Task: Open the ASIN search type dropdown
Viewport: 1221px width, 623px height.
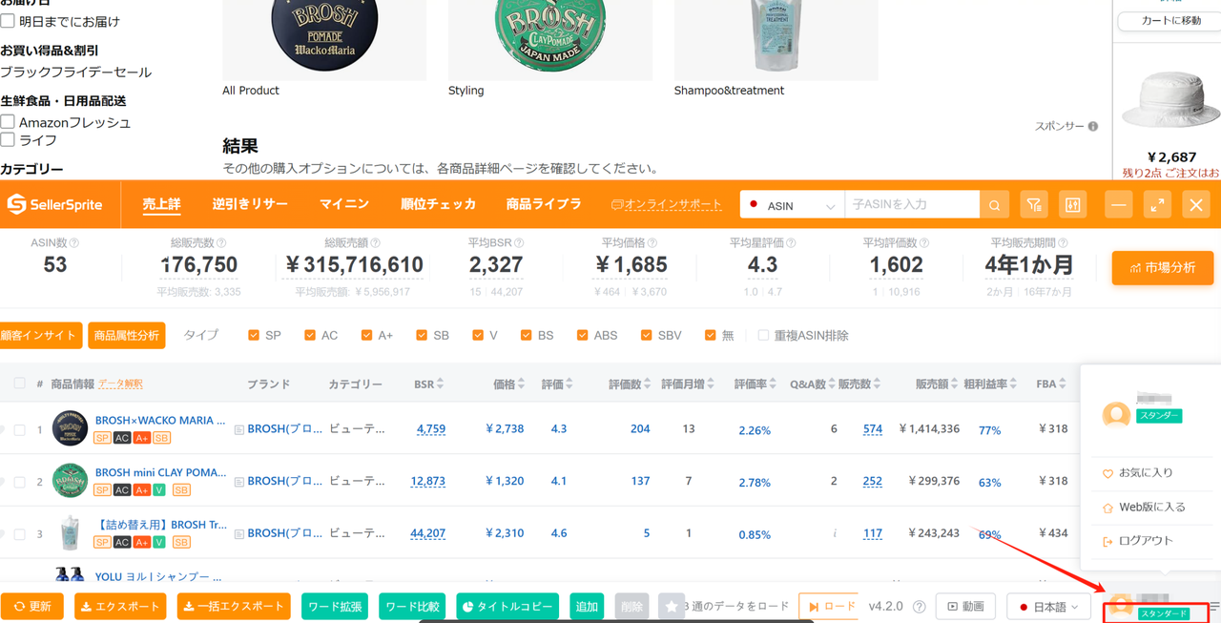Action: (793, 205)
